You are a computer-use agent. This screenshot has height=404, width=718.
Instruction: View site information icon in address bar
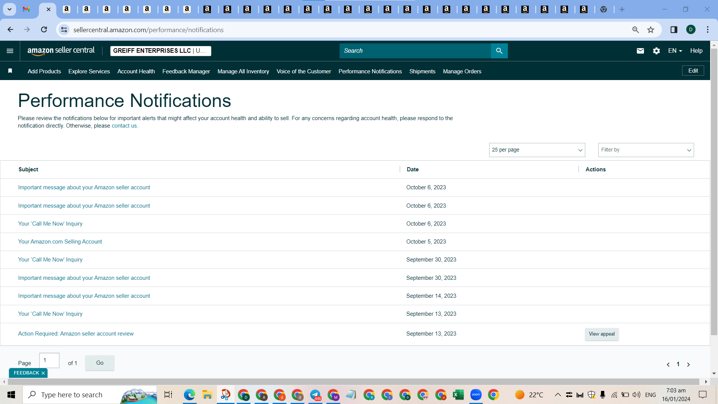pos(64,30)
